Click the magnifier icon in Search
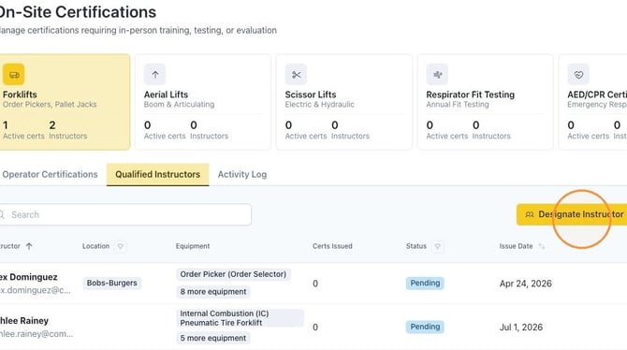The image size is (627, 350). pos(2,215)
